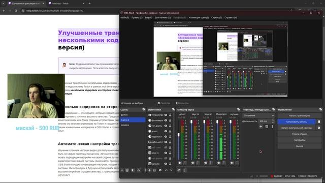The image size is (325, 183).
Task: Unlock the фолловеры source lock icon
Action: [170, 120]
